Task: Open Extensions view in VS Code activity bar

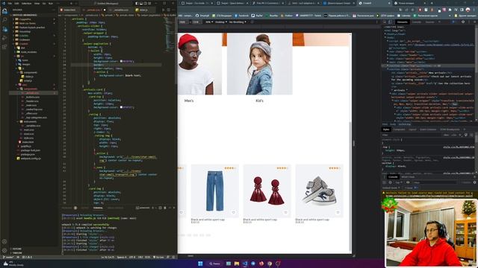Action: tap(4, 47)
